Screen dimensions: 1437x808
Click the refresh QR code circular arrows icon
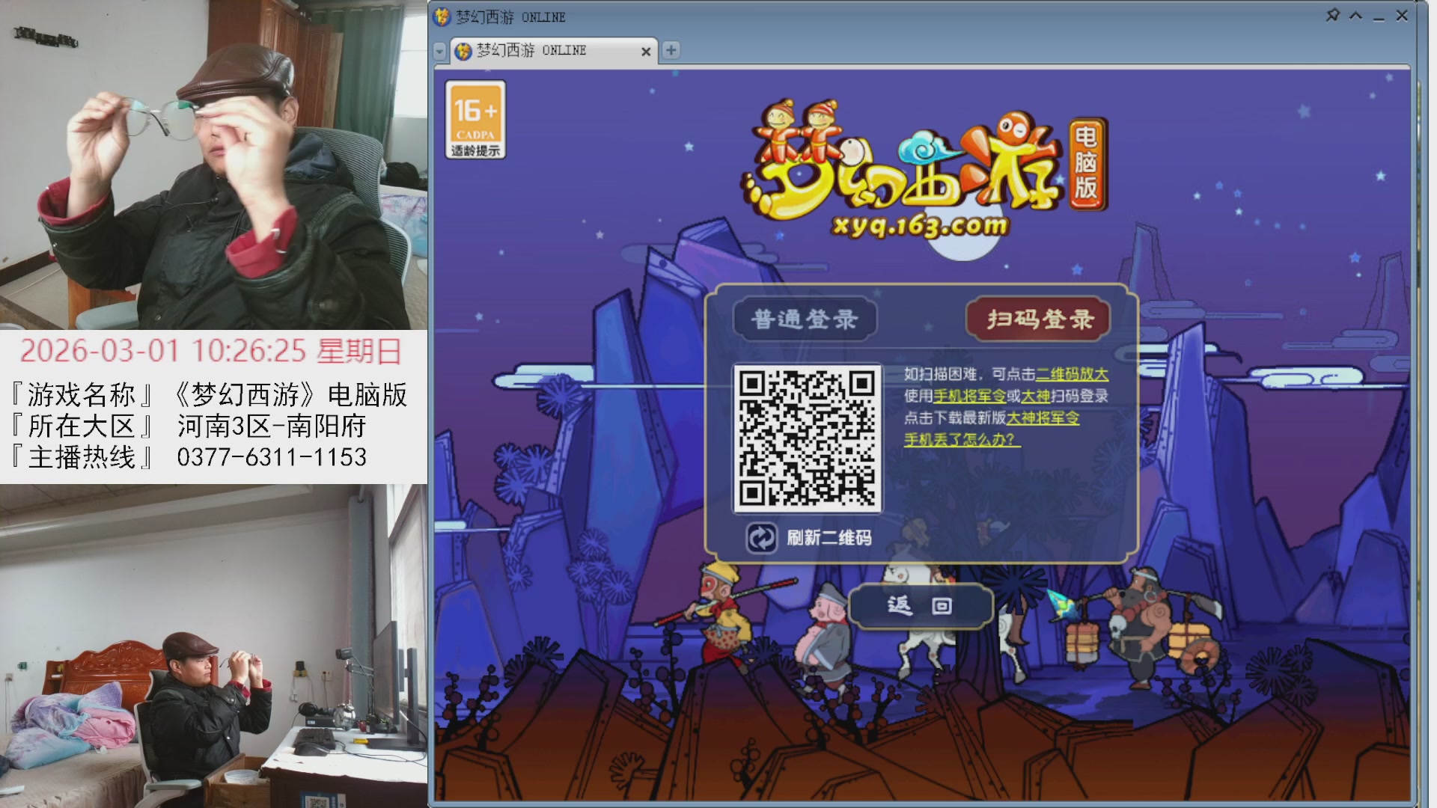761,538
